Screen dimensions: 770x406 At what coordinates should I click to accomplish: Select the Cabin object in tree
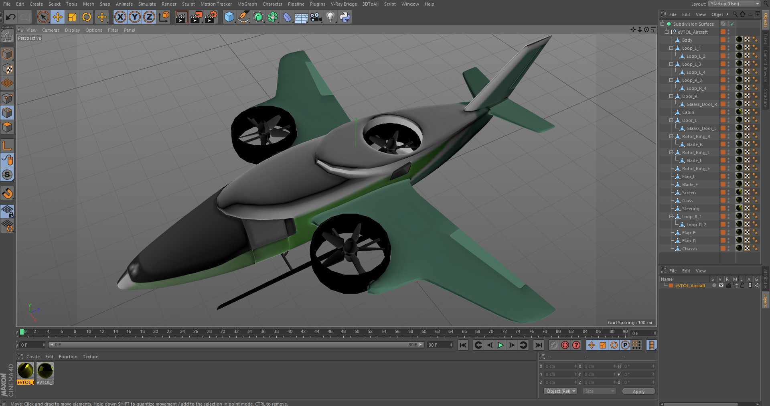coord(688,112)
